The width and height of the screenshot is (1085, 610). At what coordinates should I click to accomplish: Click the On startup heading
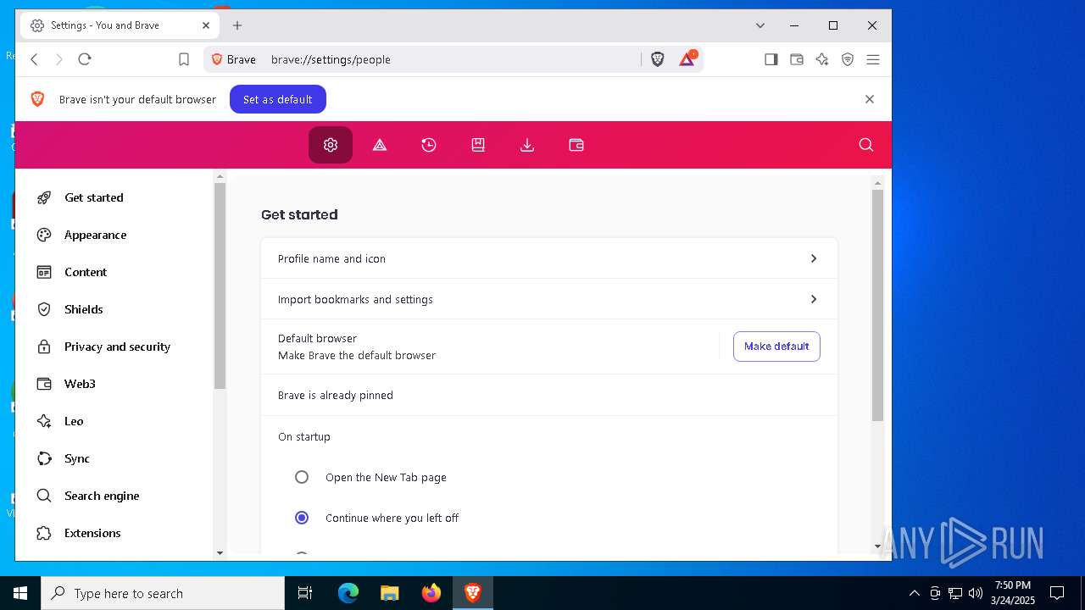click(x=304, y=437)
